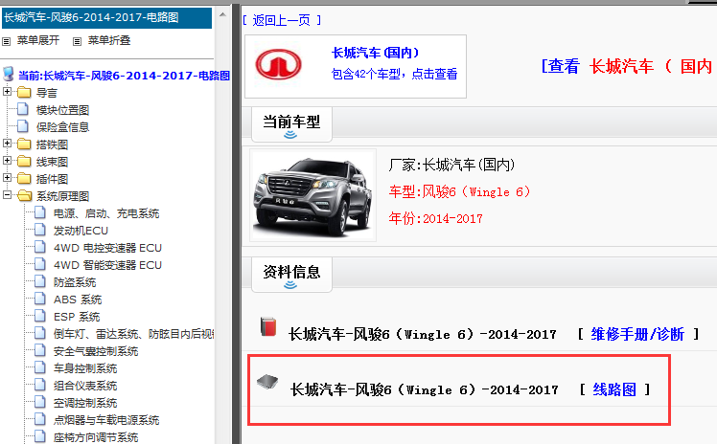Click the page icon beside 模块位置图
Image resolution: width=717 pixels, height=444 pixels.
click(x=23, y=109)
